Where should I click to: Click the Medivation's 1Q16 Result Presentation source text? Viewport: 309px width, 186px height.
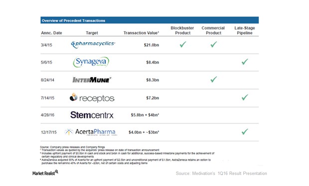pyautogui.click(x=221, y=174)
